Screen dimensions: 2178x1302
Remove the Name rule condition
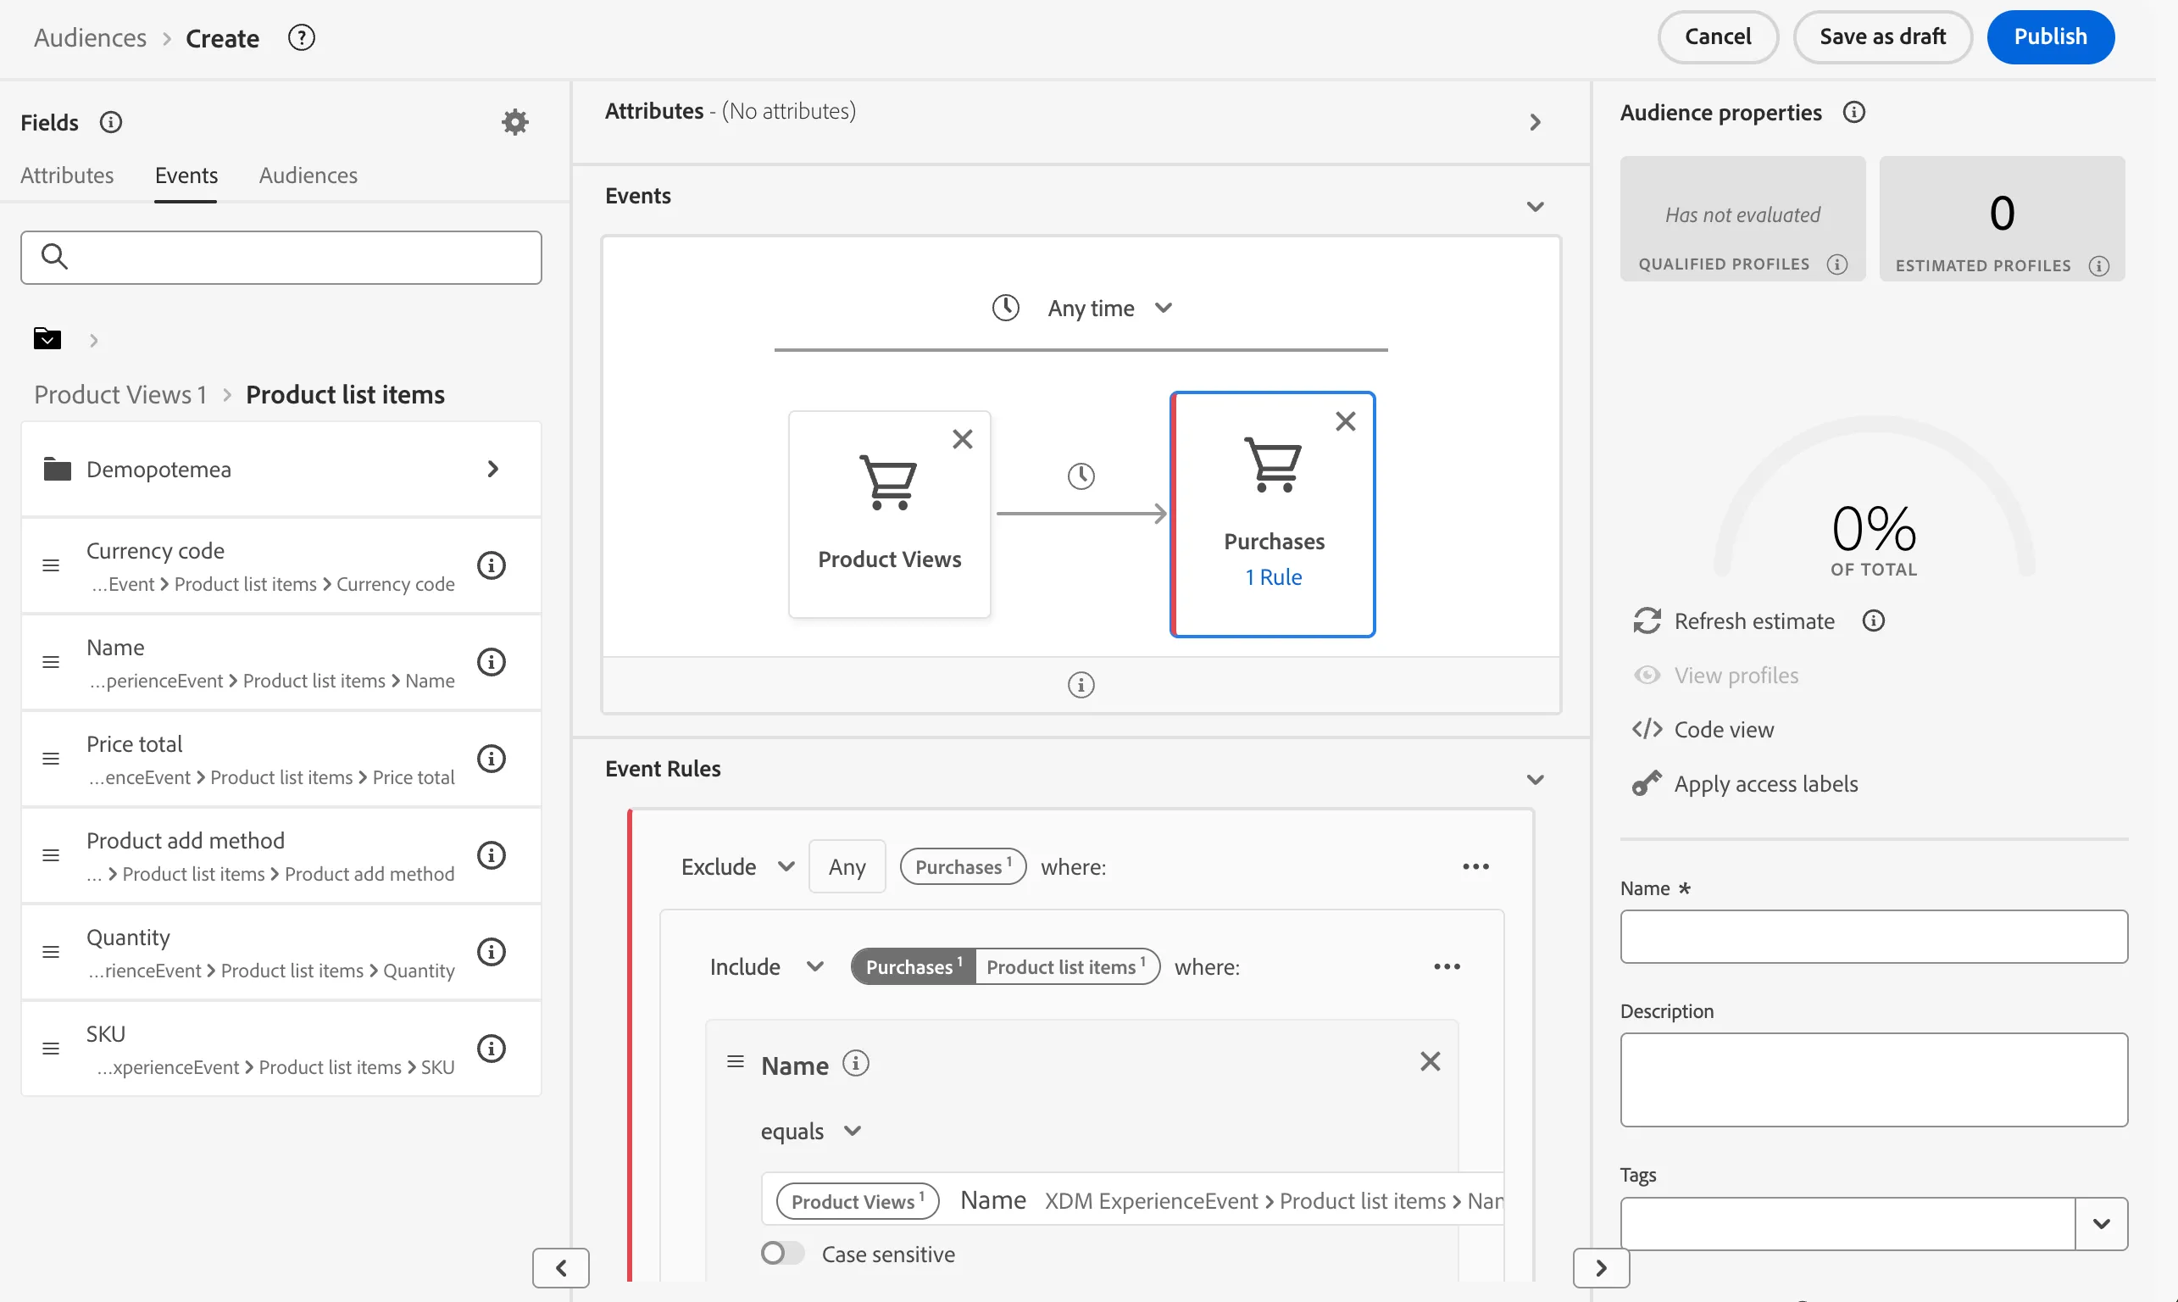click(1430, 1061)
